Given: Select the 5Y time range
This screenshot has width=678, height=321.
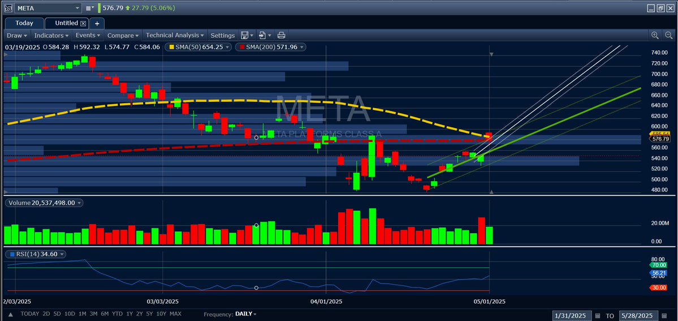Looking at the screenshot, I should (x=150, y=314).
